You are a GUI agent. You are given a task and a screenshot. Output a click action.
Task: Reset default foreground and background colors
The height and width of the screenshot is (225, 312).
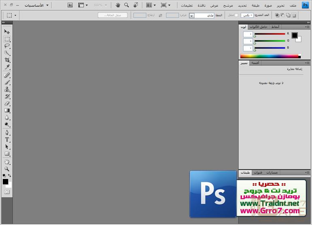click(x=4, y=176)
